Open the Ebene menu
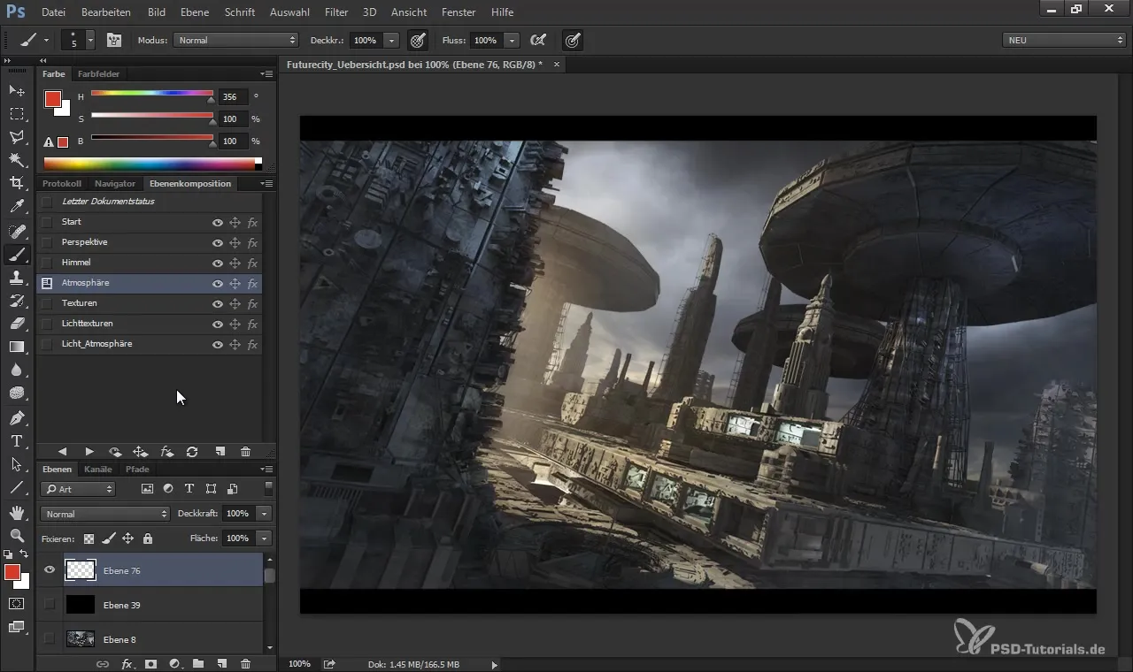The width and height of the screenshot is (1133, 672). [x=195, y=12]
